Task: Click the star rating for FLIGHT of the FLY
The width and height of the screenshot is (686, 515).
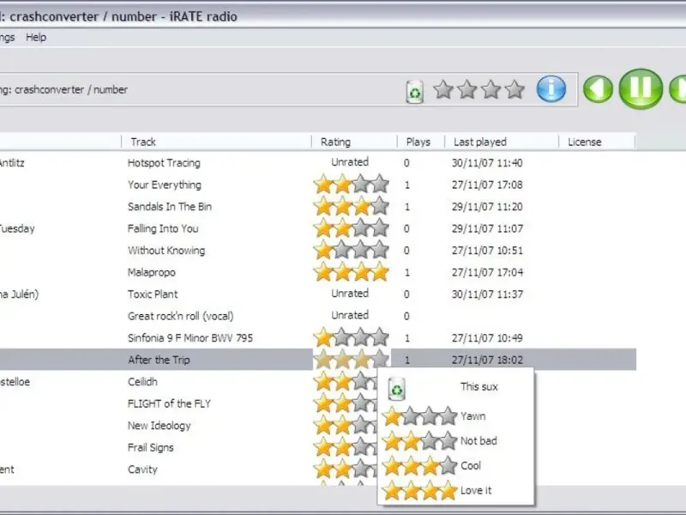Action: pos(346,403)
